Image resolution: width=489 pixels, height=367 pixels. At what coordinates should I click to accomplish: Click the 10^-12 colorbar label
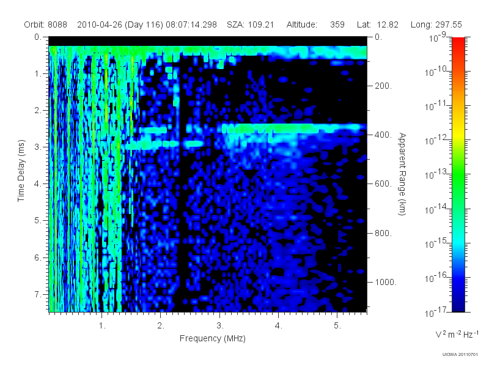[x=436, y=141]
